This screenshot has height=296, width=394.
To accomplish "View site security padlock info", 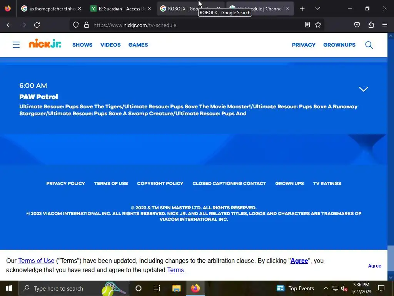I will [x=87, y=25].
